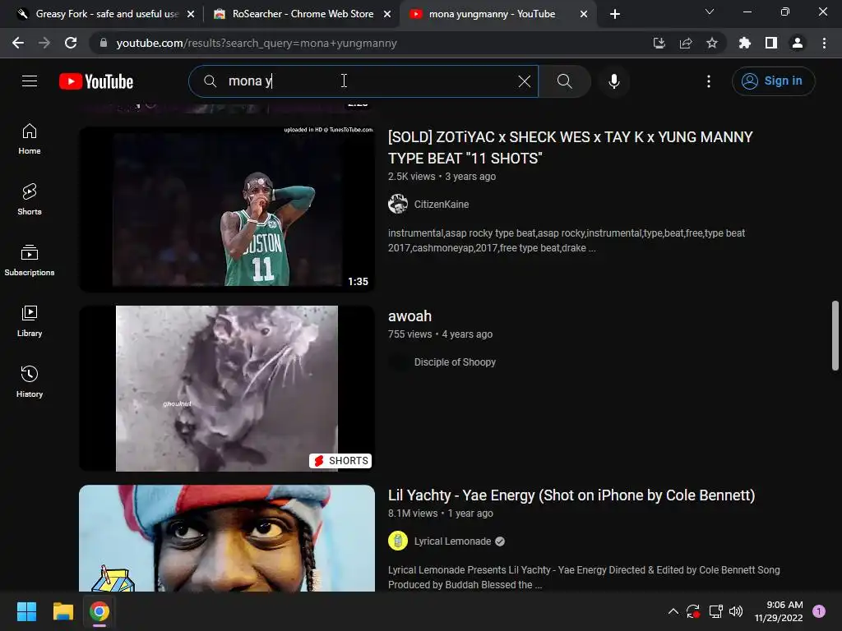Open YouTube settings three-dot menu

click(x=708, y=81)
